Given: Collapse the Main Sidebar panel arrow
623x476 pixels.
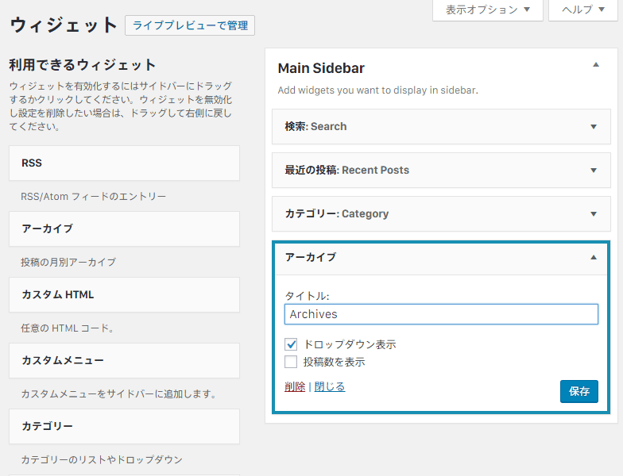Looking at the screenshot, I should click(x=596, y=65).
